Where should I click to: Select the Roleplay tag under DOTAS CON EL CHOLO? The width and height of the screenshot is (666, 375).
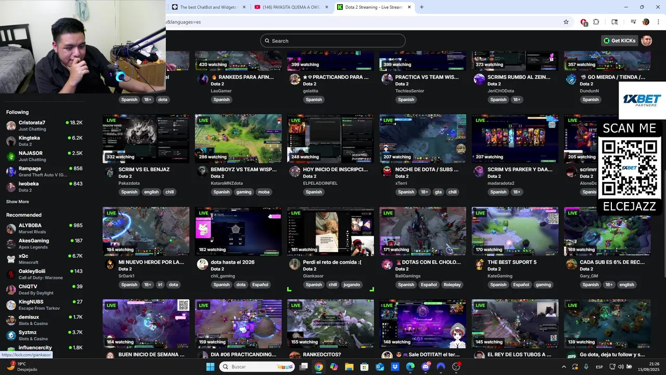click(x=452, y=285)
